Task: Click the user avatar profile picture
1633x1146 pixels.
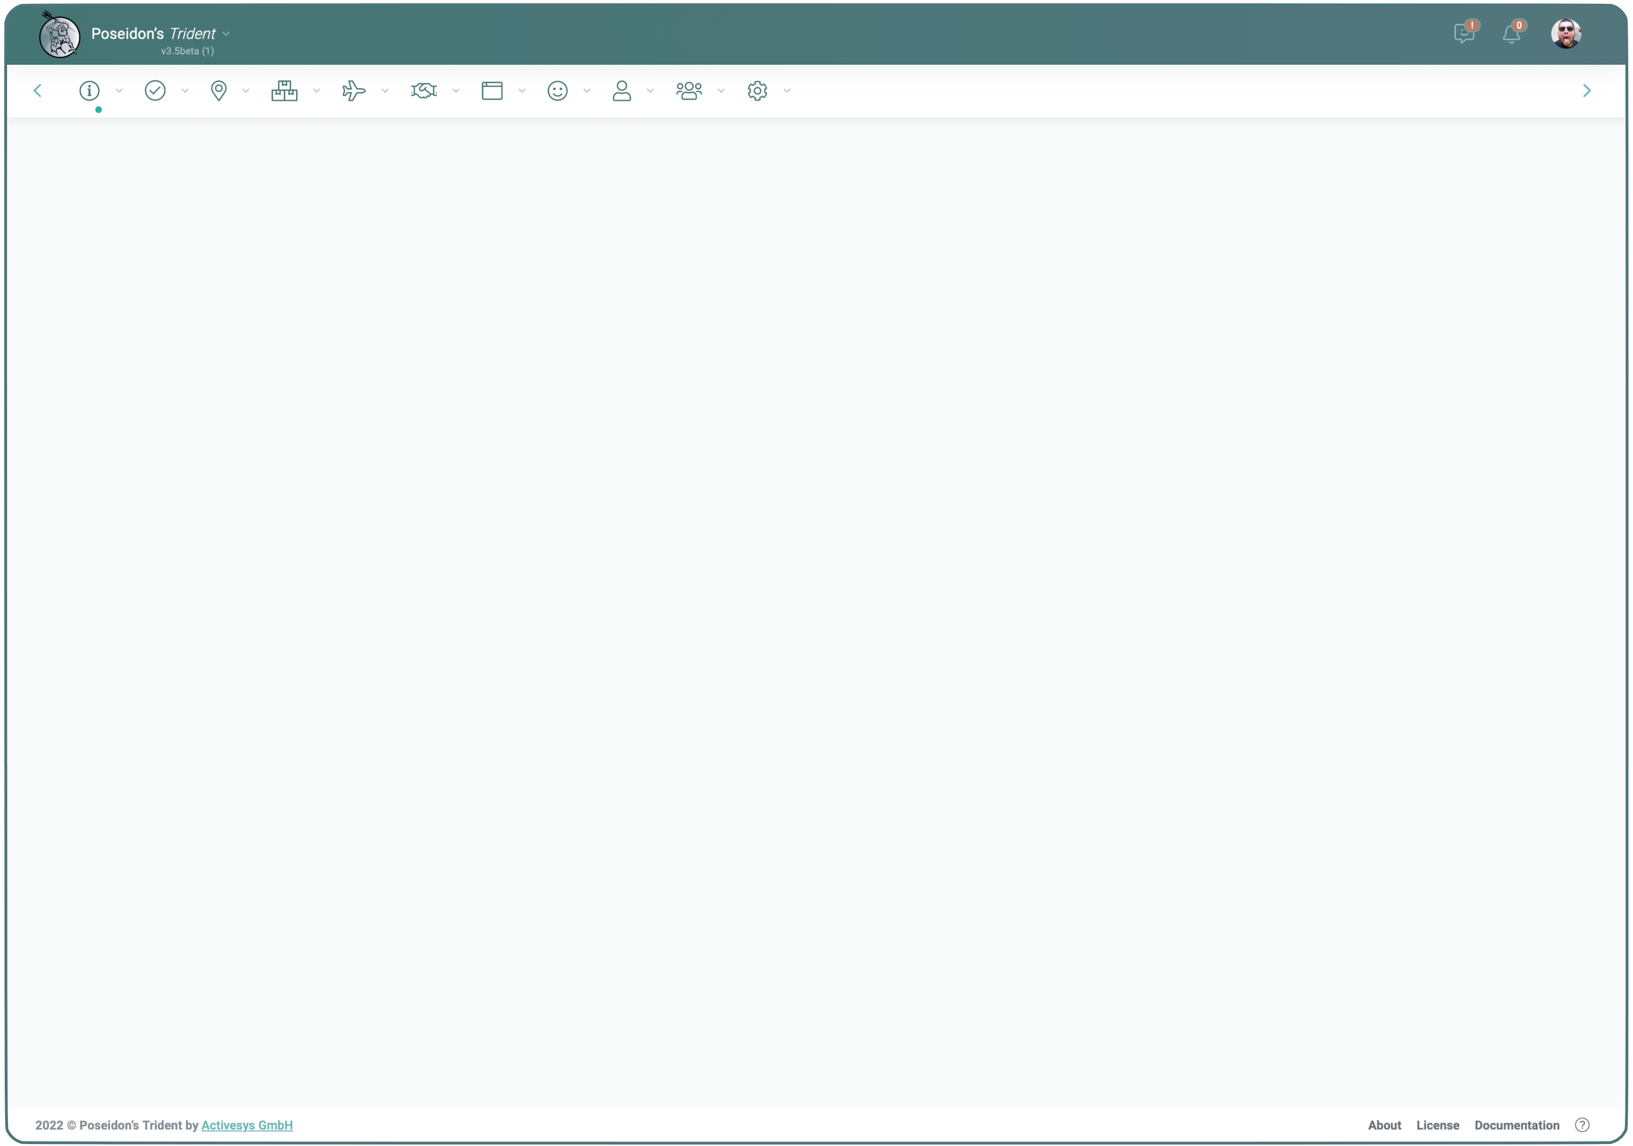Action: coord(1565,34)
